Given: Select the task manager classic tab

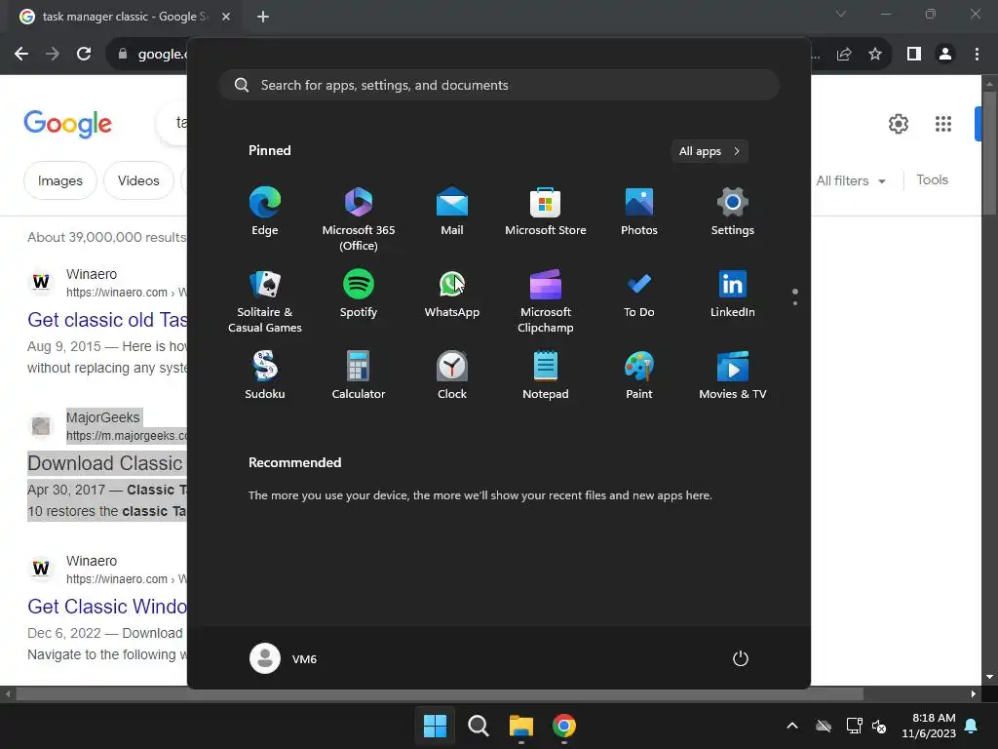Looking at the screenshot, I should click(124, 17).
